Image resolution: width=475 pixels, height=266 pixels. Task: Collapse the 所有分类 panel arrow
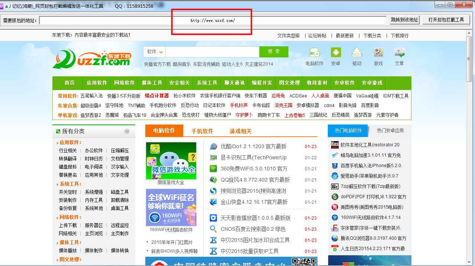[127, 131]
